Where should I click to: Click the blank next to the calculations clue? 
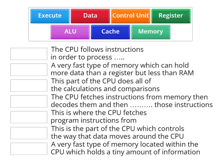[29, 85]
